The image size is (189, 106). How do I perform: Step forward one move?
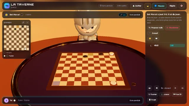tap(175, 88)
